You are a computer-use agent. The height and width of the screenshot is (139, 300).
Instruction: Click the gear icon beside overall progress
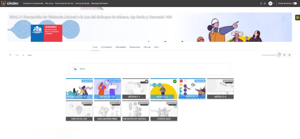pos(284,55)
